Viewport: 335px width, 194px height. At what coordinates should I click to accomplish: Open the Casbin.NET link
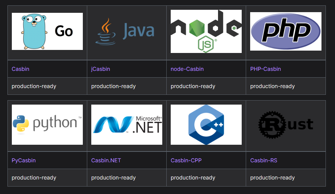pos(106,160)
